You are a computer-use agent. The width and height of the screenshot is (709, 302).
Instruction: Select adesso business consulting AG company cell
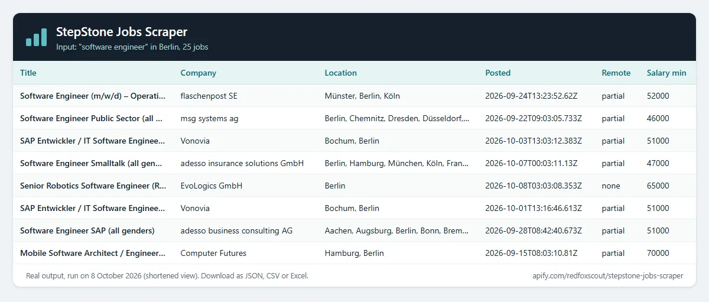tap(237, 230)
